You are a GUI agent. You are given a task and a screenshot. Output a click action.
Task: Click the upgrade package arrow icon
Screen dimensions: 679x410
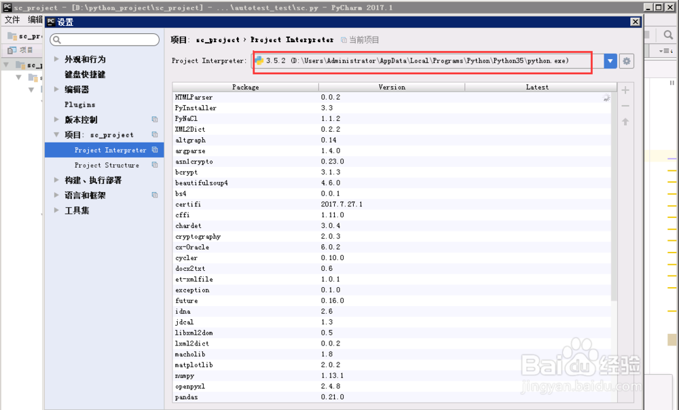point(625,122)
